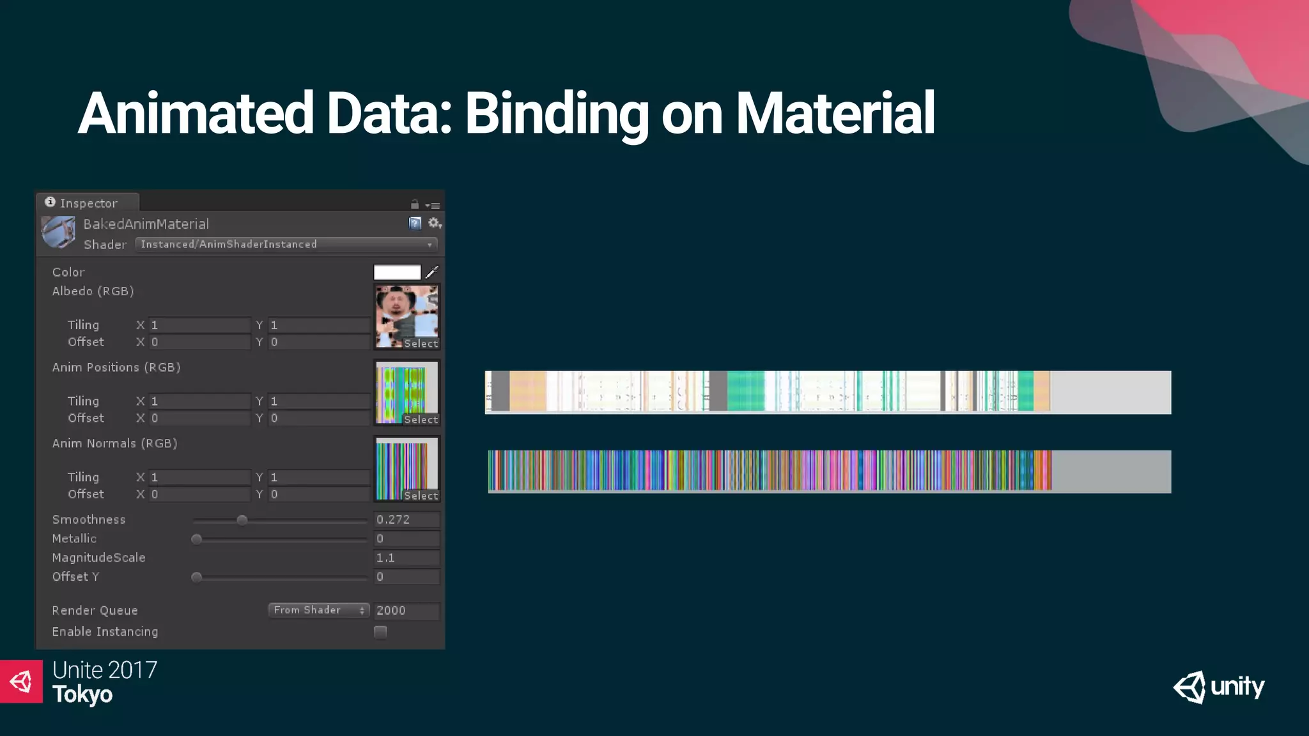Click the Smoothness label
Screen dimensions: 1309x736
[89, 519]
